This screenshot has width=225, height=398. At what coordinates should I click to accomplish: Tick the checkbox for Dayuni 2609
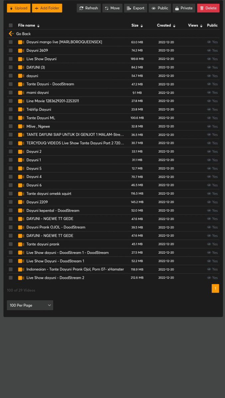[11, 50]
